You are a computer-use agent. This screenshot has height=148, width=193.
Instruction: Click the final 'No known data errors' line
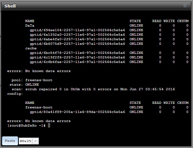tap(39, 121)
